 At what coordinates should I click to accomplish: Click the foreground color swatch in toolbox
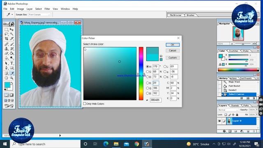tap(7, 85)
